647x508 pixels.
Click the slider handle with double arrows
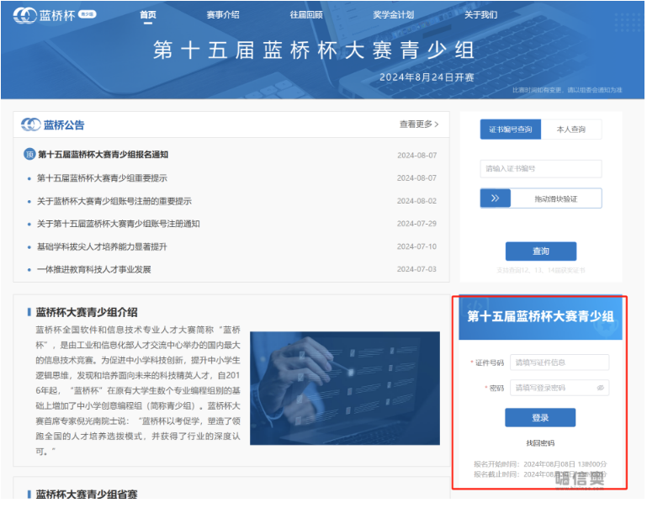tap(496, 198)
